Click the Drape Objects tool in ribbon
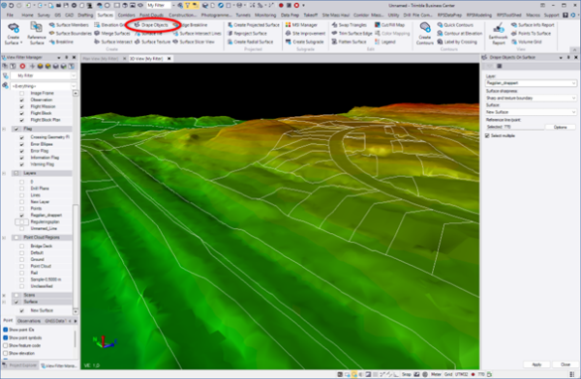Screen dimensions: 581x379 (x=151, y=25)
